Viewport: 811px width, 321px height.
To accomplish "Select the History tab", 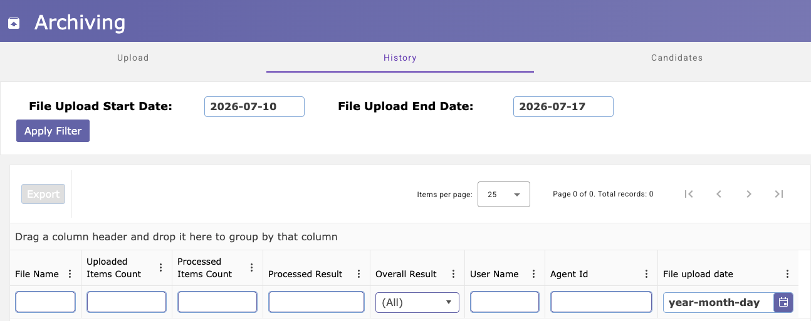I will point(400,58).
